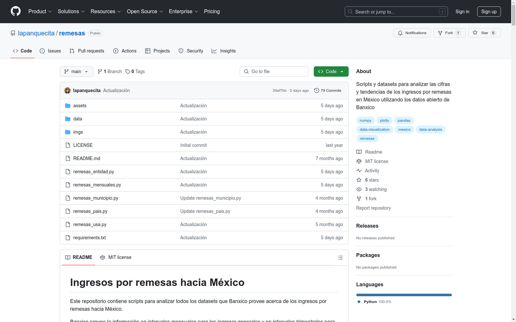The width and height of the screenshot is (516, 322).
Task: Click the stars icon beside 6 stars
Action: [x=359, y=180]
